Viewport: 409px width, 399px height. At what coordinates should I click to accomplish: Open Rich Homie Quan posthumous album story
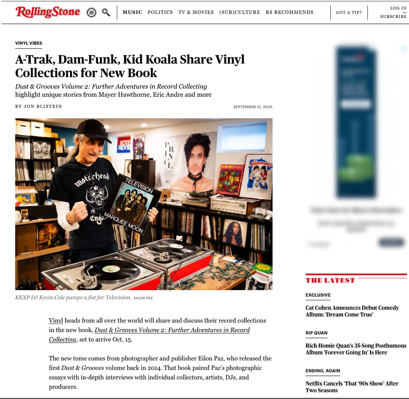click(x=356, y=349)
